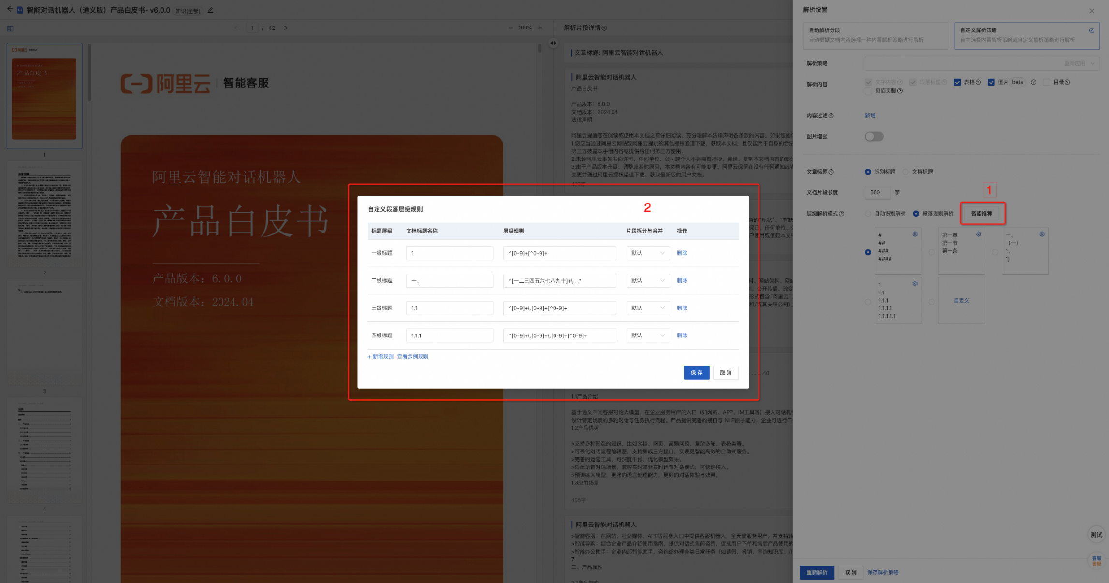
Task: Select the 文档标题 radio option
Action: 905,172
